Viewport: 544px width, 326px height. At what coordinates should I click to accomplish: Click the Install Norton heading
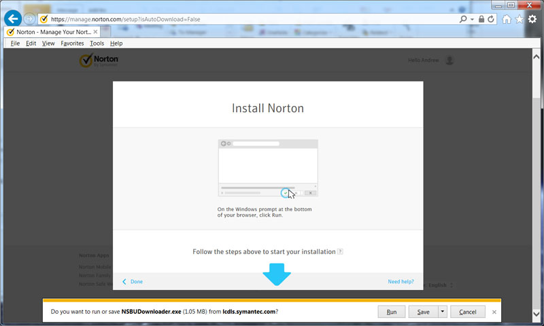[x=267, y=108]
